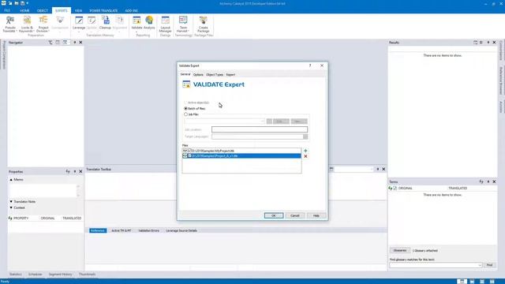This screenshot has height=284, width=505.
Task: Open the Pseudo Translate dropdown arrow
Action: click(17, 32)
